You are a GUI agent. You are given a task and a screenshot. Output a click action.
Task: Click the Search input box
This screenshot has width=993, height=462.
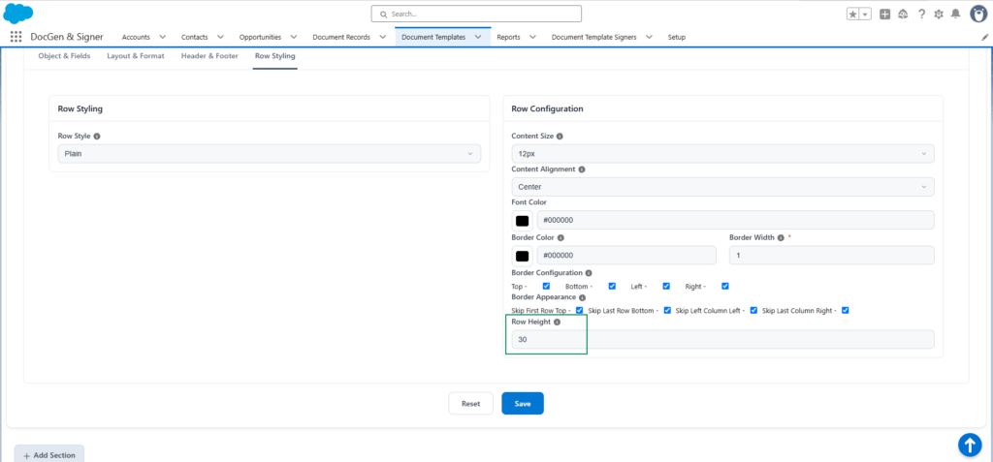coord(476,14)
